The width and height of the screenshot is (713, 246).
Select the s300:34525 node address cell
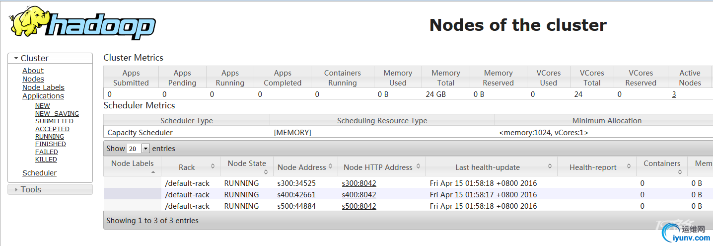[x=296, y=183]
